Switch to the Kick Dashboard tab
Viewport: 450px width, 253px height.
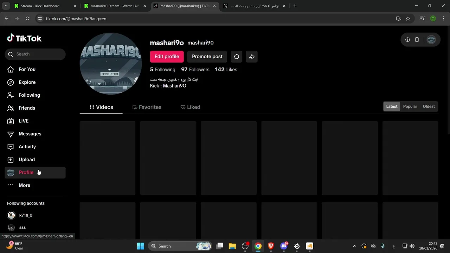pyautogui.click(x=45, y=6)
